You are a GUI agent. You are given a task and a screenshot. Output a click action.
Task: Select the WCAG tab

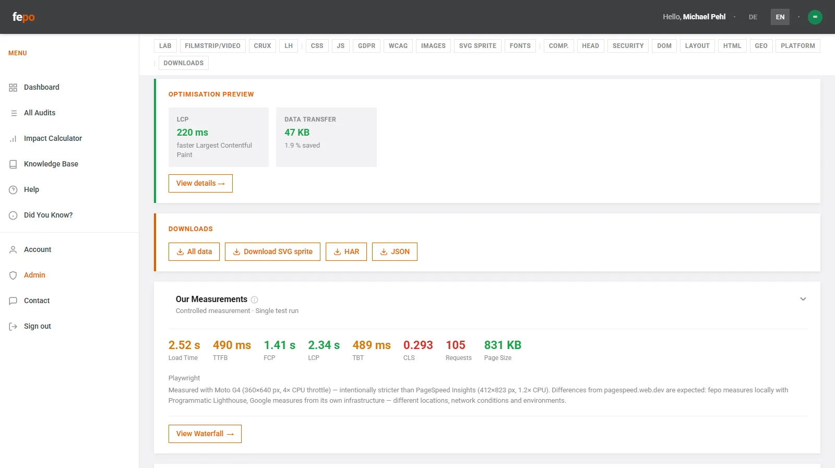pyautogui.click(x=398, y=46)
